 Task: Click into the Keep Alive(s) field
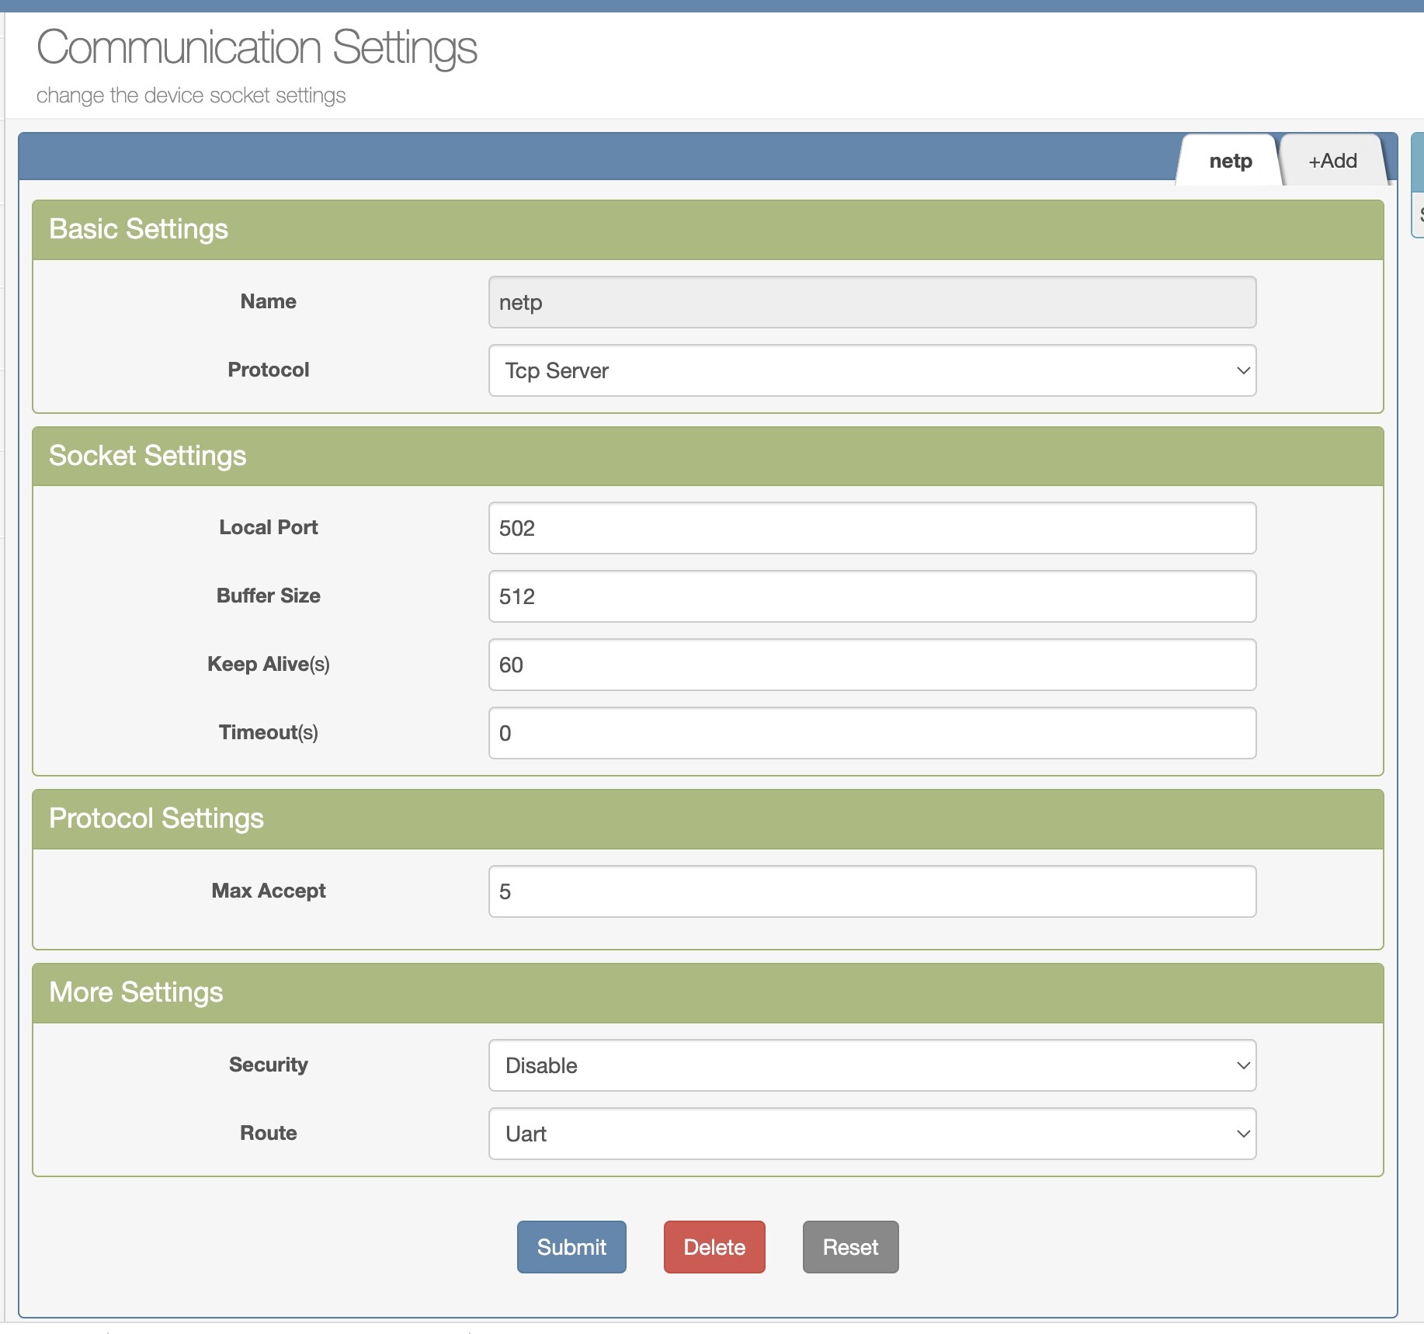[x=872, y=665]
